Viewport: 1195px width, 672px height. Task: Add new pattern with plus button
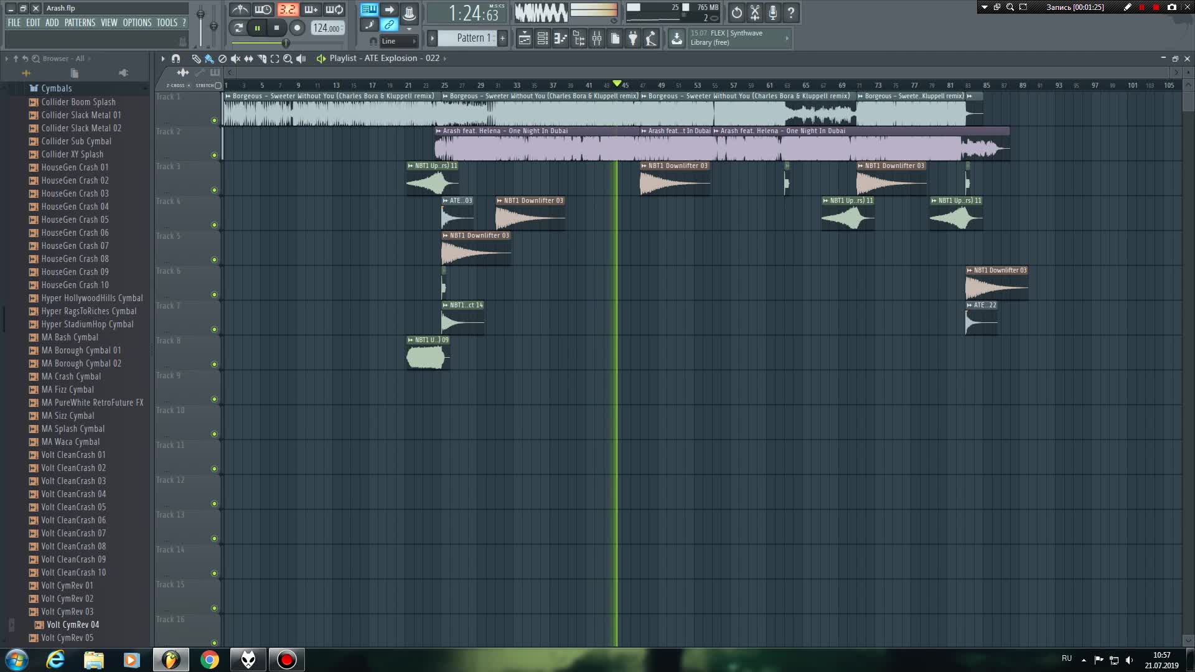click(502, 39)
